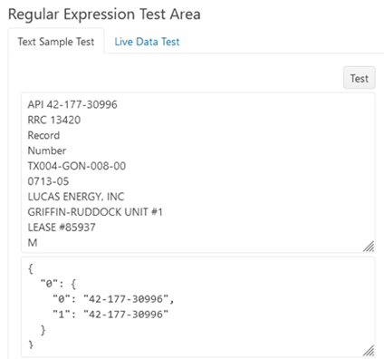Place cursor on the "LEASE #85937" line

click(x=62, y=228)
